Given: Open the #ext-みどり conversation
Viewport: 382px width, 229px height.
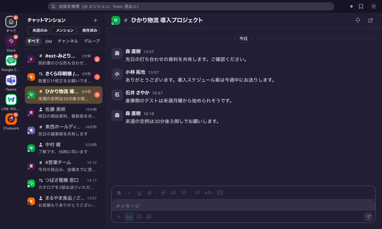Looking at the screenshot, I should 64,59.
